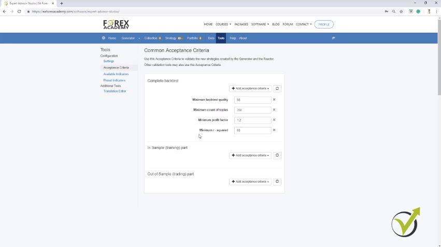Bookmark this page with the star icon

tap(401, 11)
